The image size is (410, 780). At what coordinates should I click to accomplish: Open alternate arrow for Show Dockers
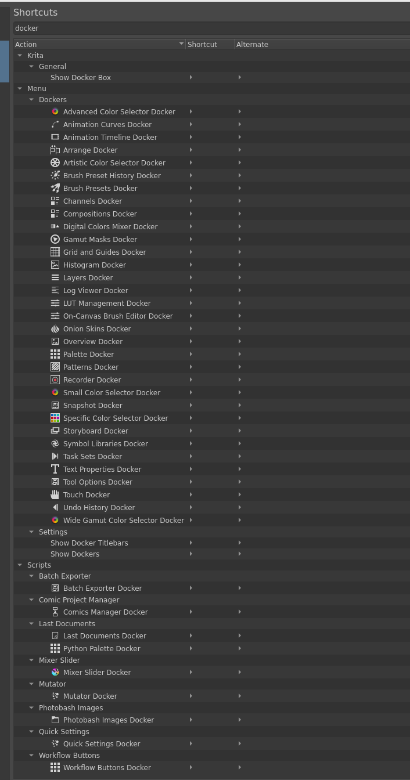click(240, 554)
